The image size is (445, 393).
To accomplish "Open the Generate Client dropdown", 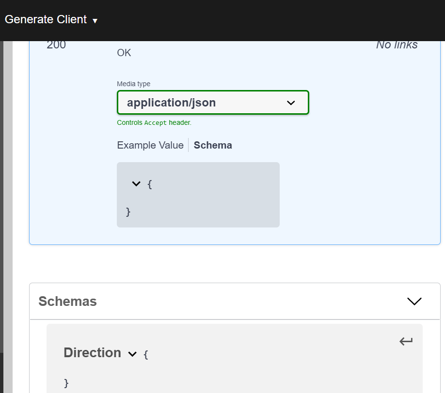I will click(46, 20).
